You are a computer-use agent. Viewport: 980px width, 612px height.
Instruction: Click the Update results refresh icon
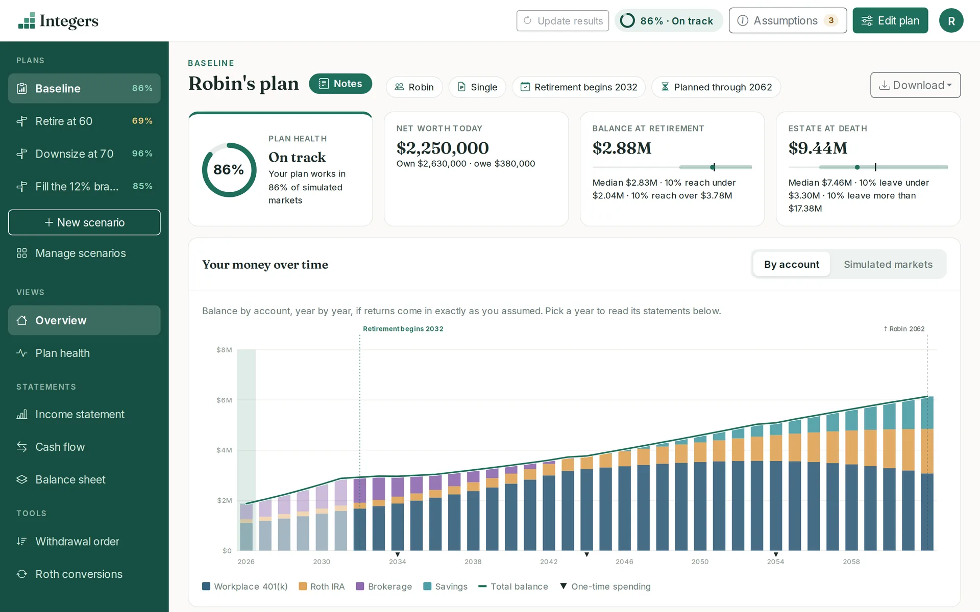[x=527, y=20]
